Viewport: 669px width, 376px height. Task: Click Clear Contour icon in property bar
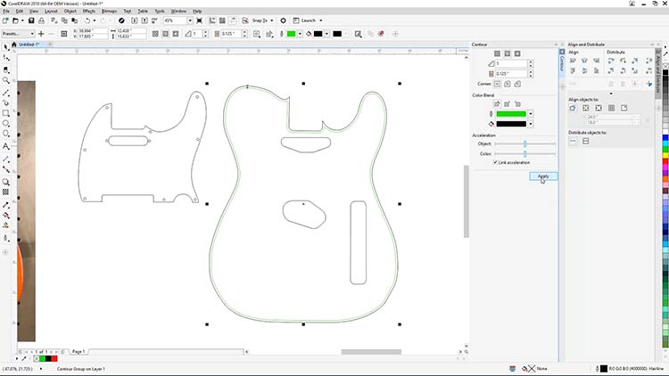[381, 34]
